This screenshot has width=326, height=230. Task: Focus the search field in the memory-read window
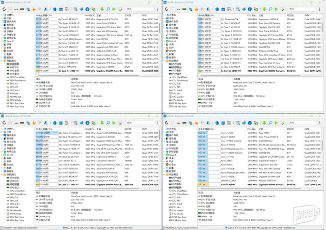[x=140, y=9]
